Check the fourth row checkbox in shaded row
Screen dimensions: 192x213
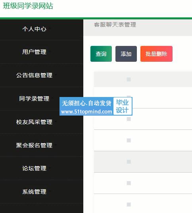(x=129, y=162)
